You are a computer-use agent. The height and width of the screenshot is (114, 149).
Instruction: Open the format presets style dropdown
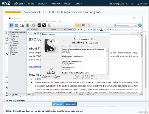[x=30, y=29]
